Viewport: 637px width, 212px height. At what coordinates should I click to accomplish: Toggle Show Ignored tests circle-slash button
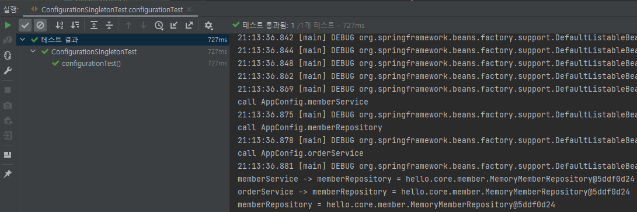click(40, 25)
